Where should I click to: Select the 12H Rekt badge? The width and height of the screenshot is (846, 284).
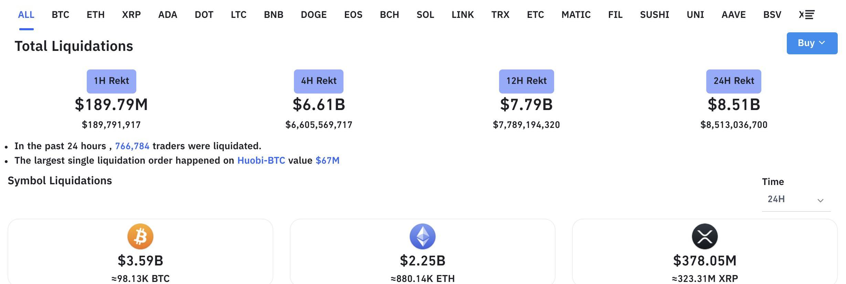[x=526, y=81]
